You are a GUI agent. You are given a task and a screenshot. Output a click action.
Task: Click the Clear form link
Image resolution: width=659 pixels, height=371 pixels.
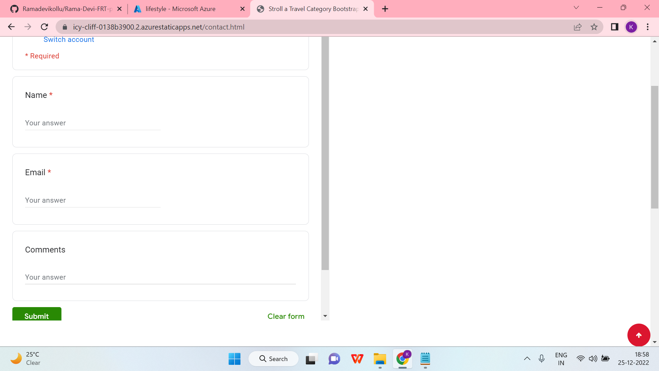286,316
